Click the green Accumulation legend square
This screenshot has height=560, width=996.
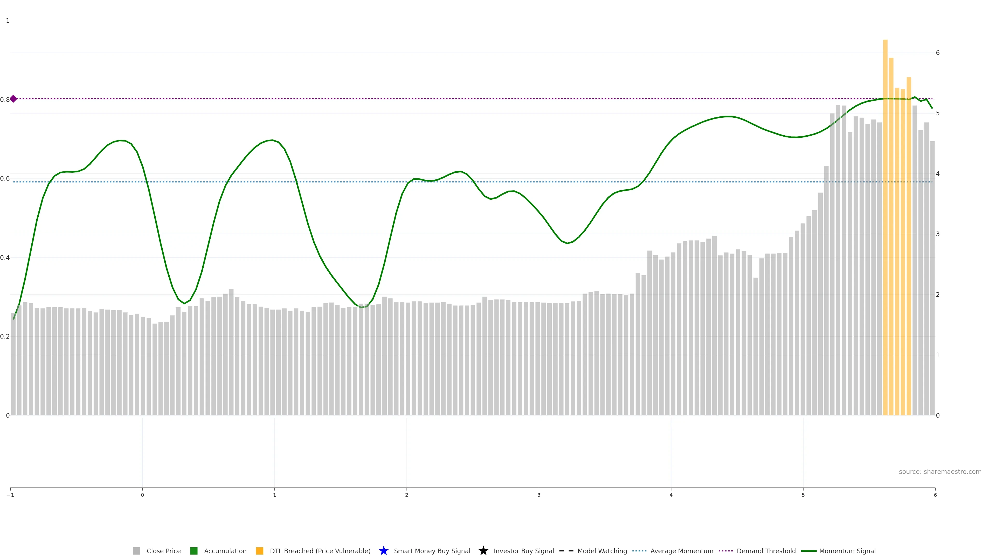(194, 551)
